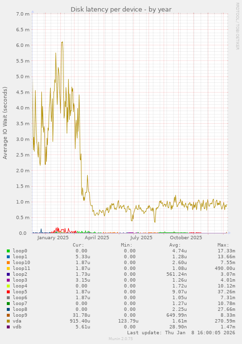
Task: Click the 'Min:' column header
Action: pos(127,245)
